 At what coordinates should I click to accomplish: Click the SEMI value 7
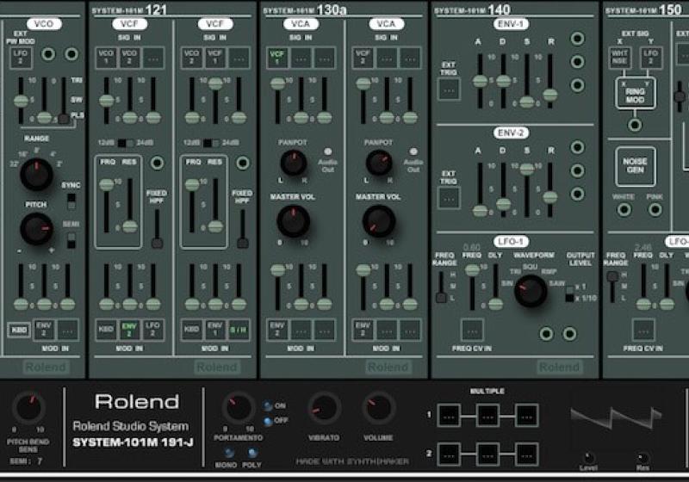[x=40, y=461]
